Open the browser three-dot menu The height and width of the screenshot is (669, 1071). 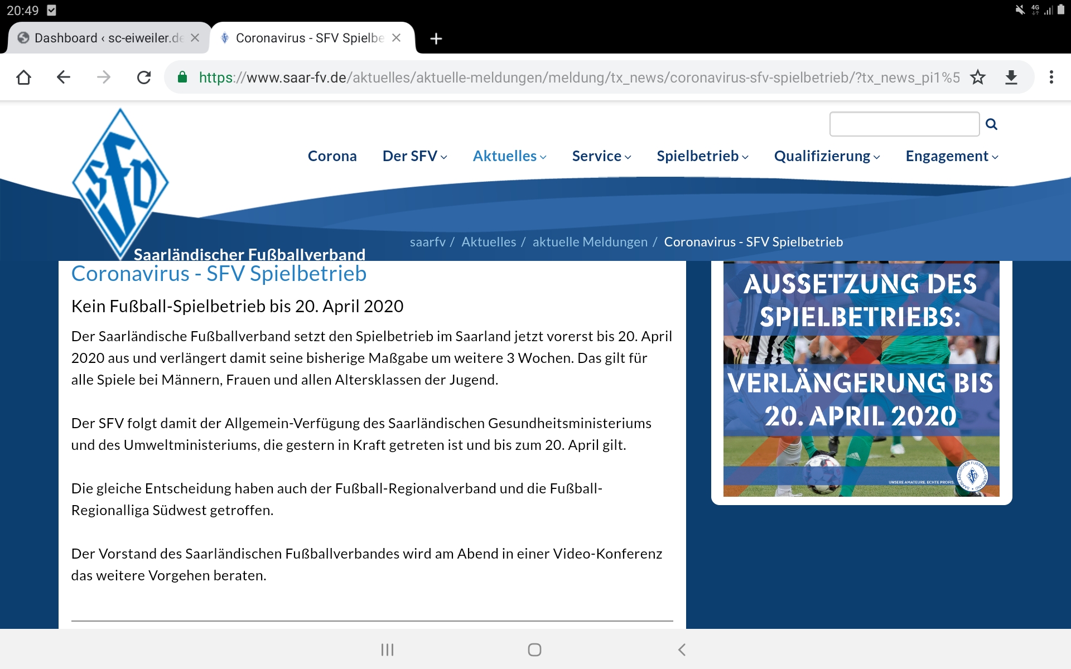(1051, 77)
